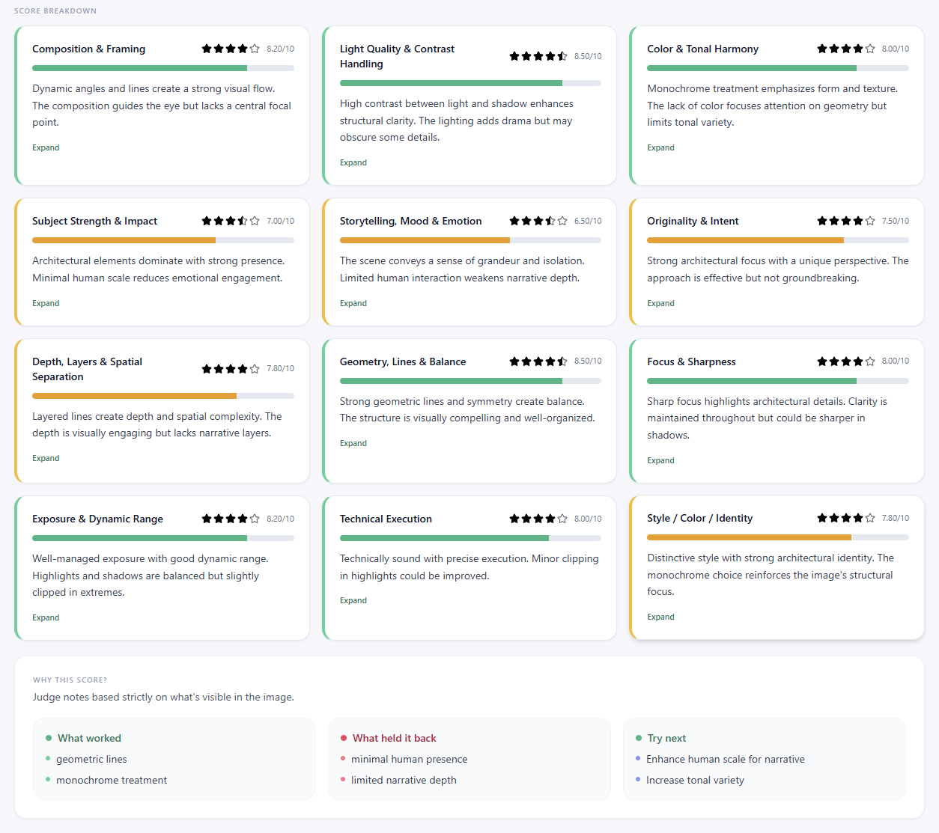This screenshot has height=833, width=939.
Task: Click the "What held it back" heading
Action: click(395, 738)
